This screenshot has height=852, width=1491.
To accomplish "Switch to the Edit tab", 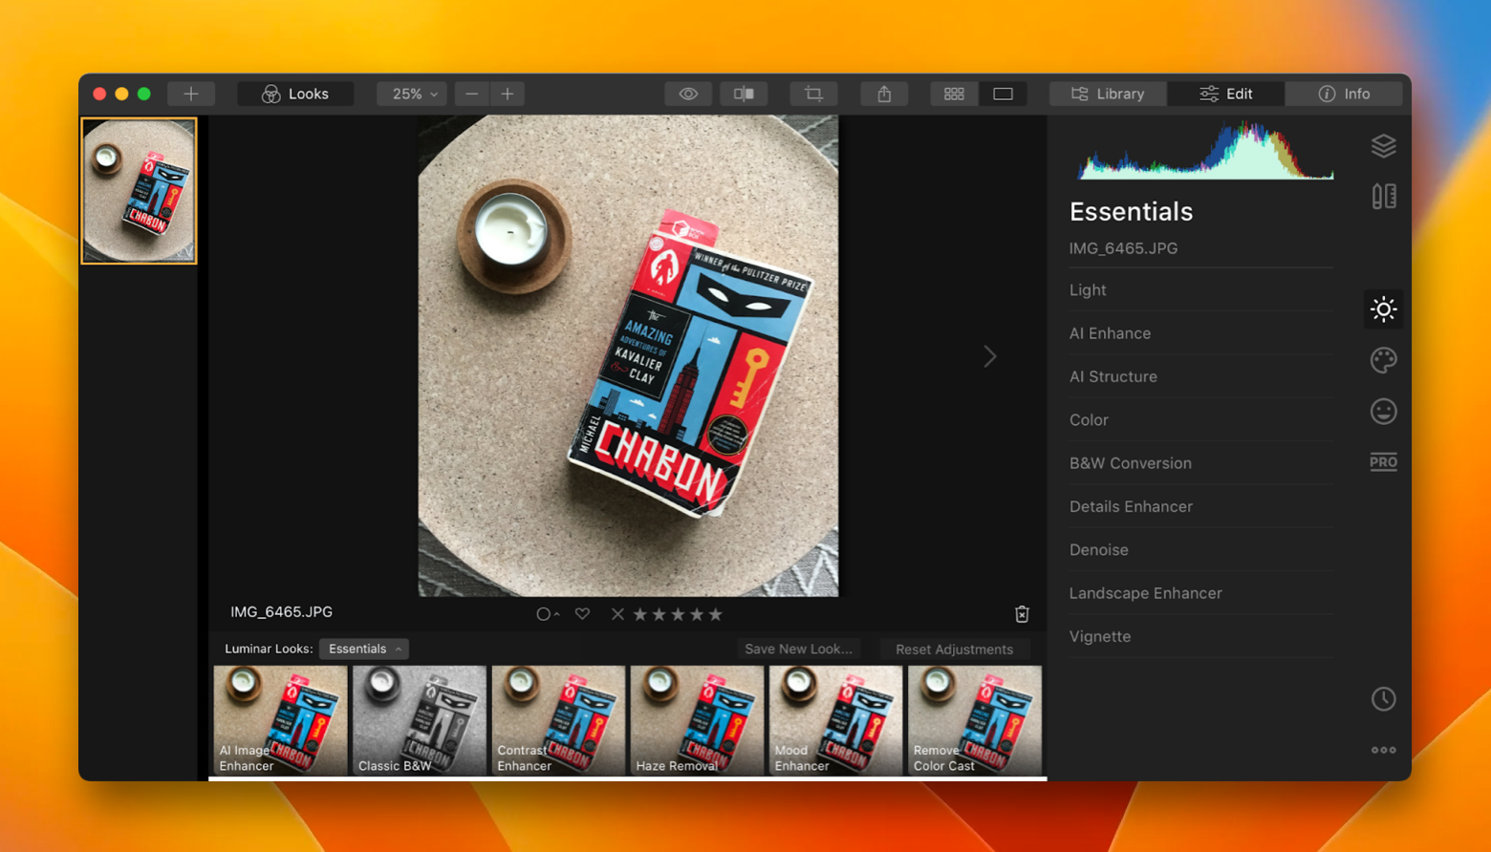I will (1226, 94).
